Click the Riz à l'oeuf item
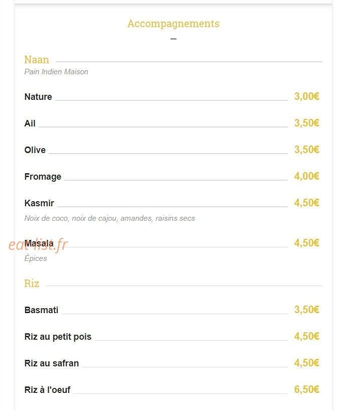Screen dimensions: 349x410 tap(47, 390)
